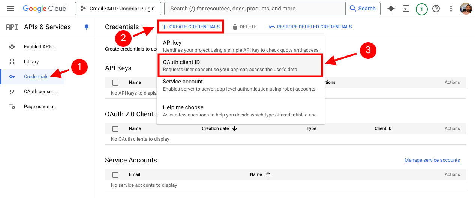Click the Google Cloud logo

click(45, 9)
